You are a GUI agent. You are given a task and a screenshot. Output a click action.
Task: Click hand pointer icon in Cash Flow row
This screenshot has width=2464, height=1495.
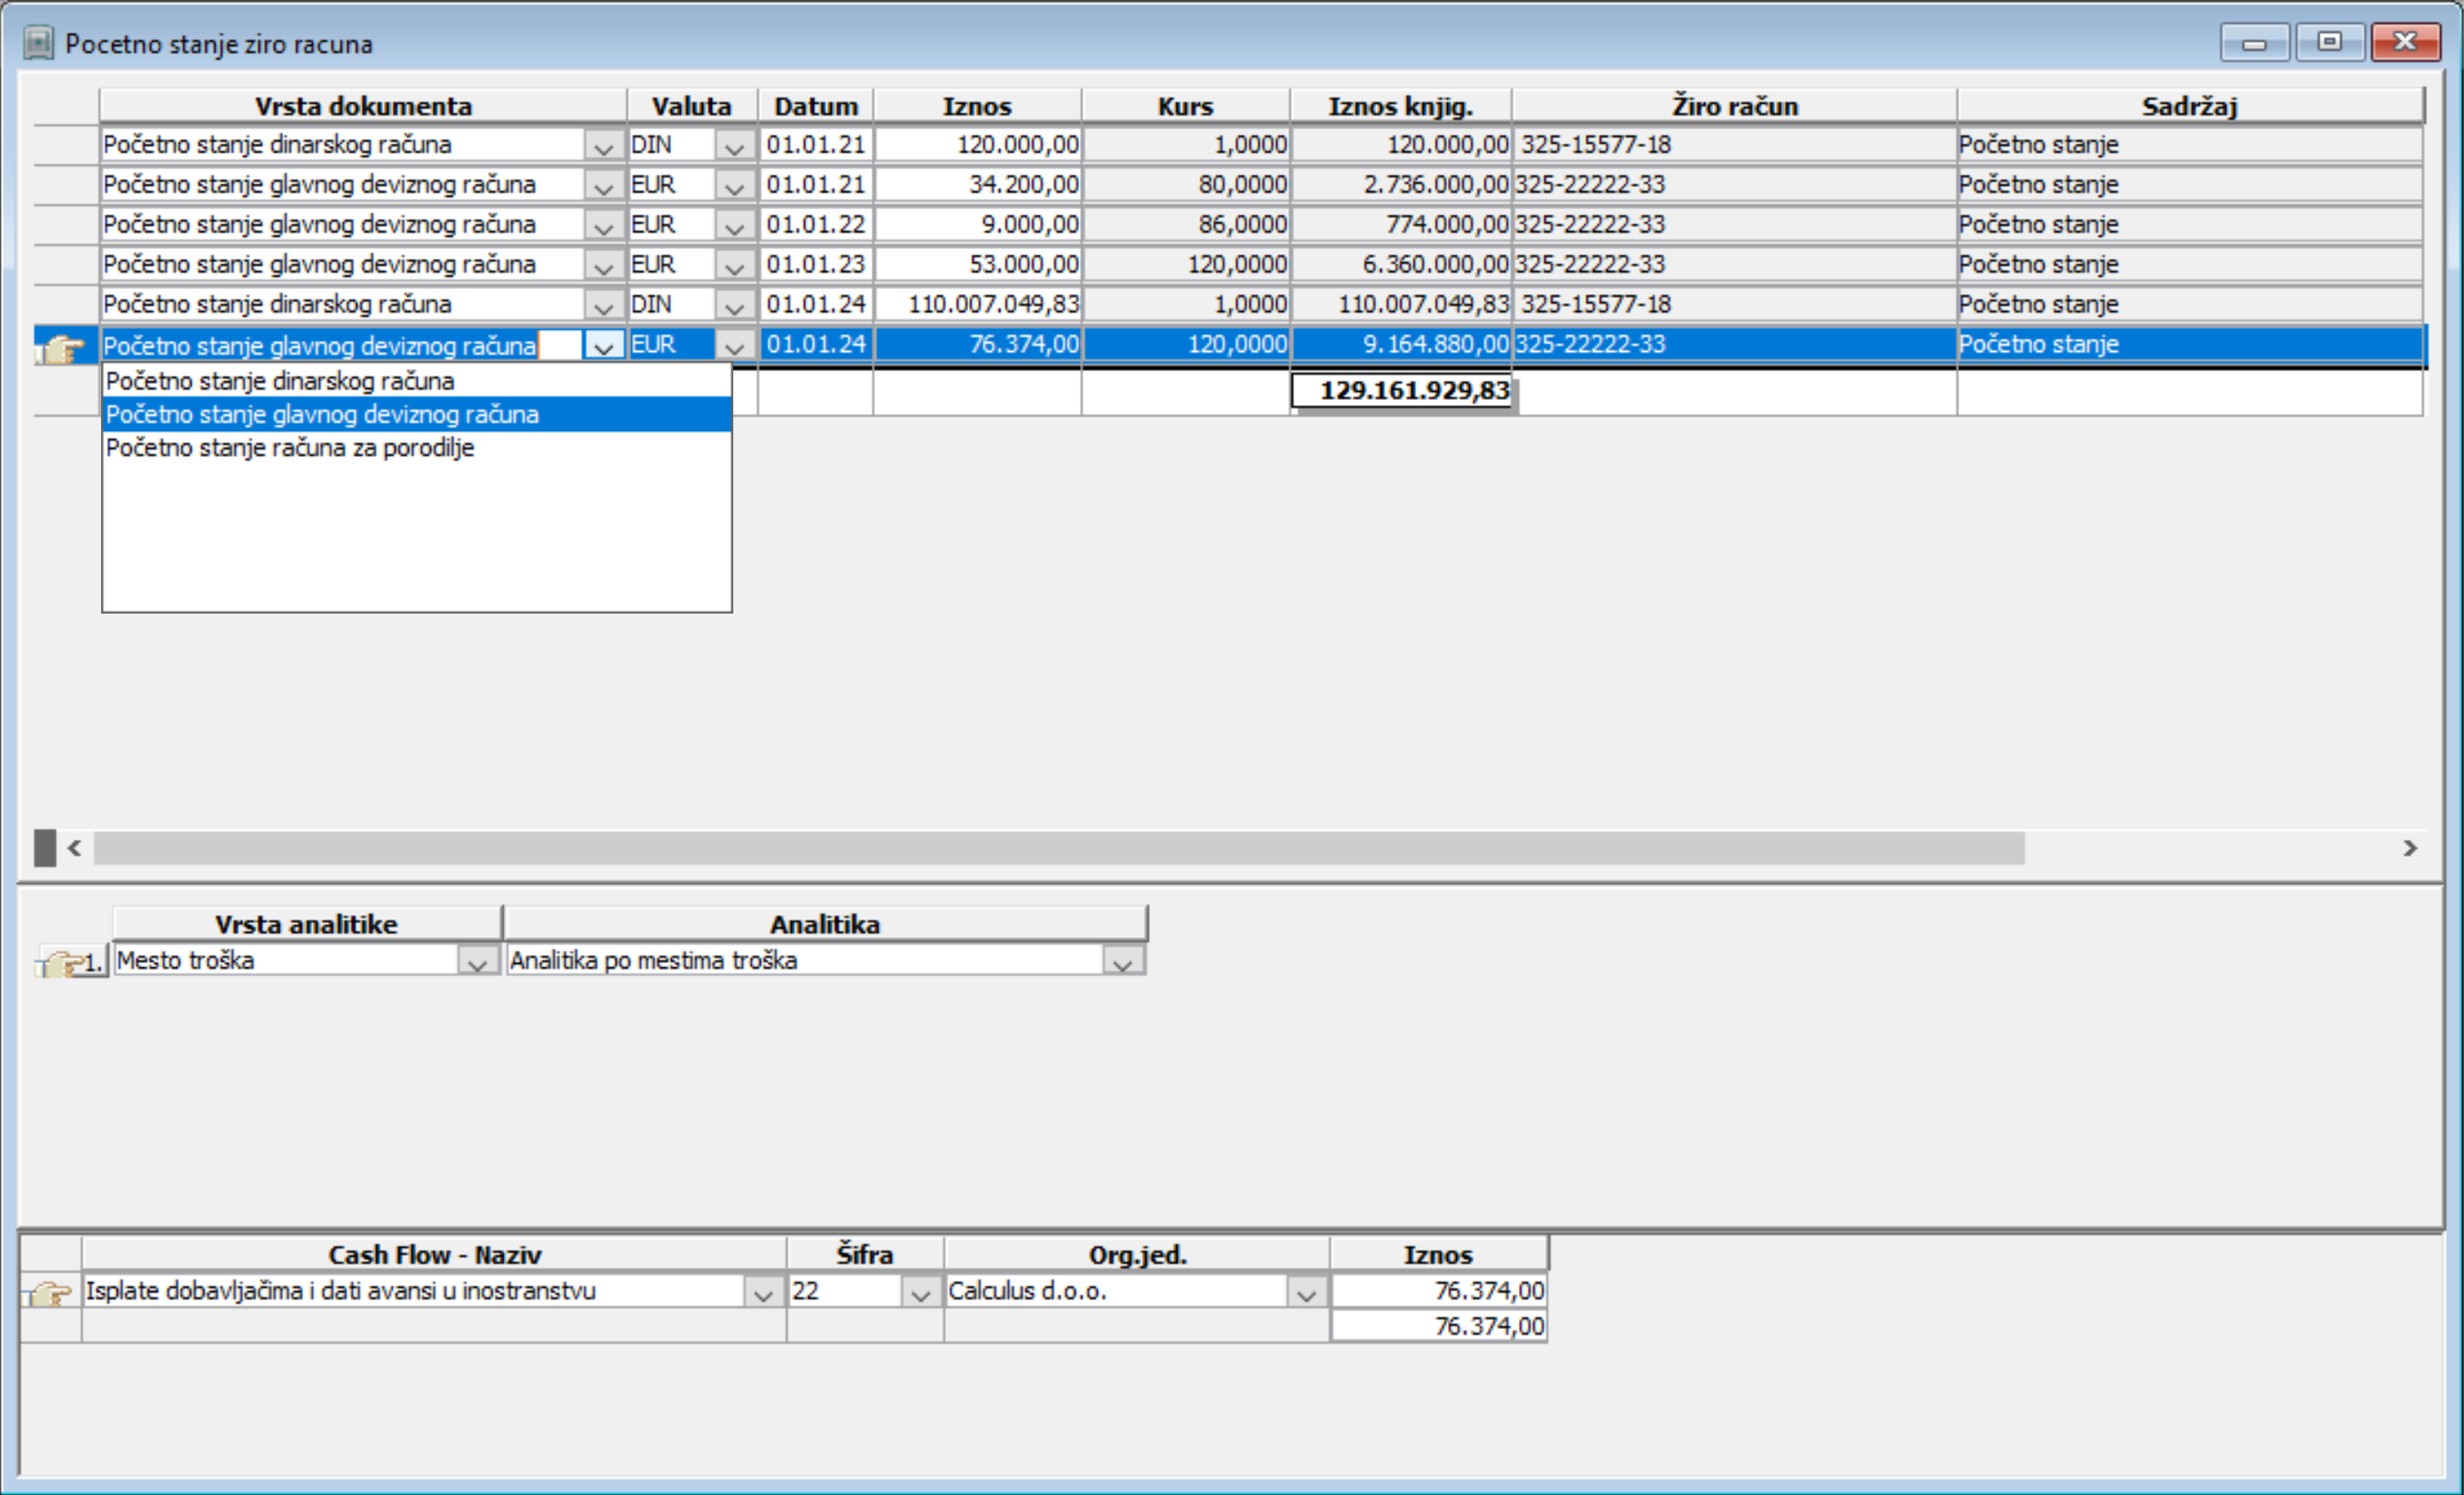click(49, 1292)
